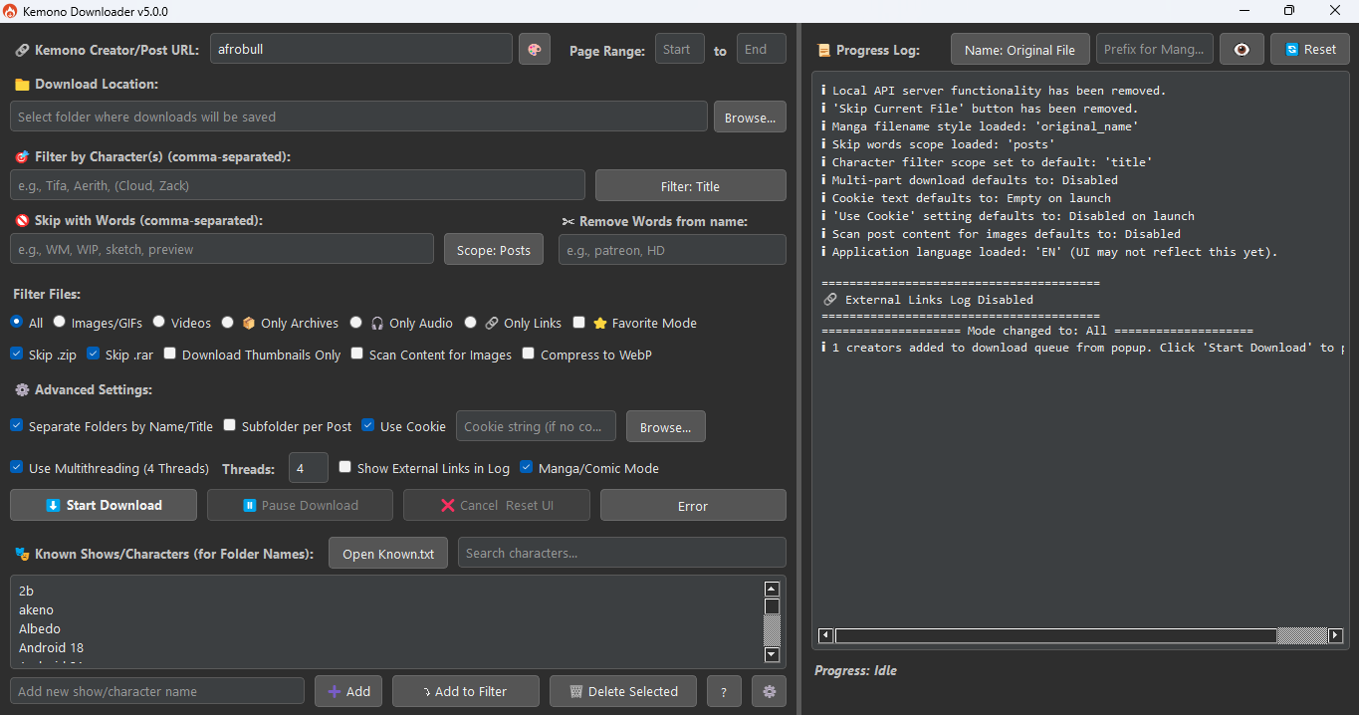Click the Error button
Screen dimensions: 1359x715
[692, 505]
